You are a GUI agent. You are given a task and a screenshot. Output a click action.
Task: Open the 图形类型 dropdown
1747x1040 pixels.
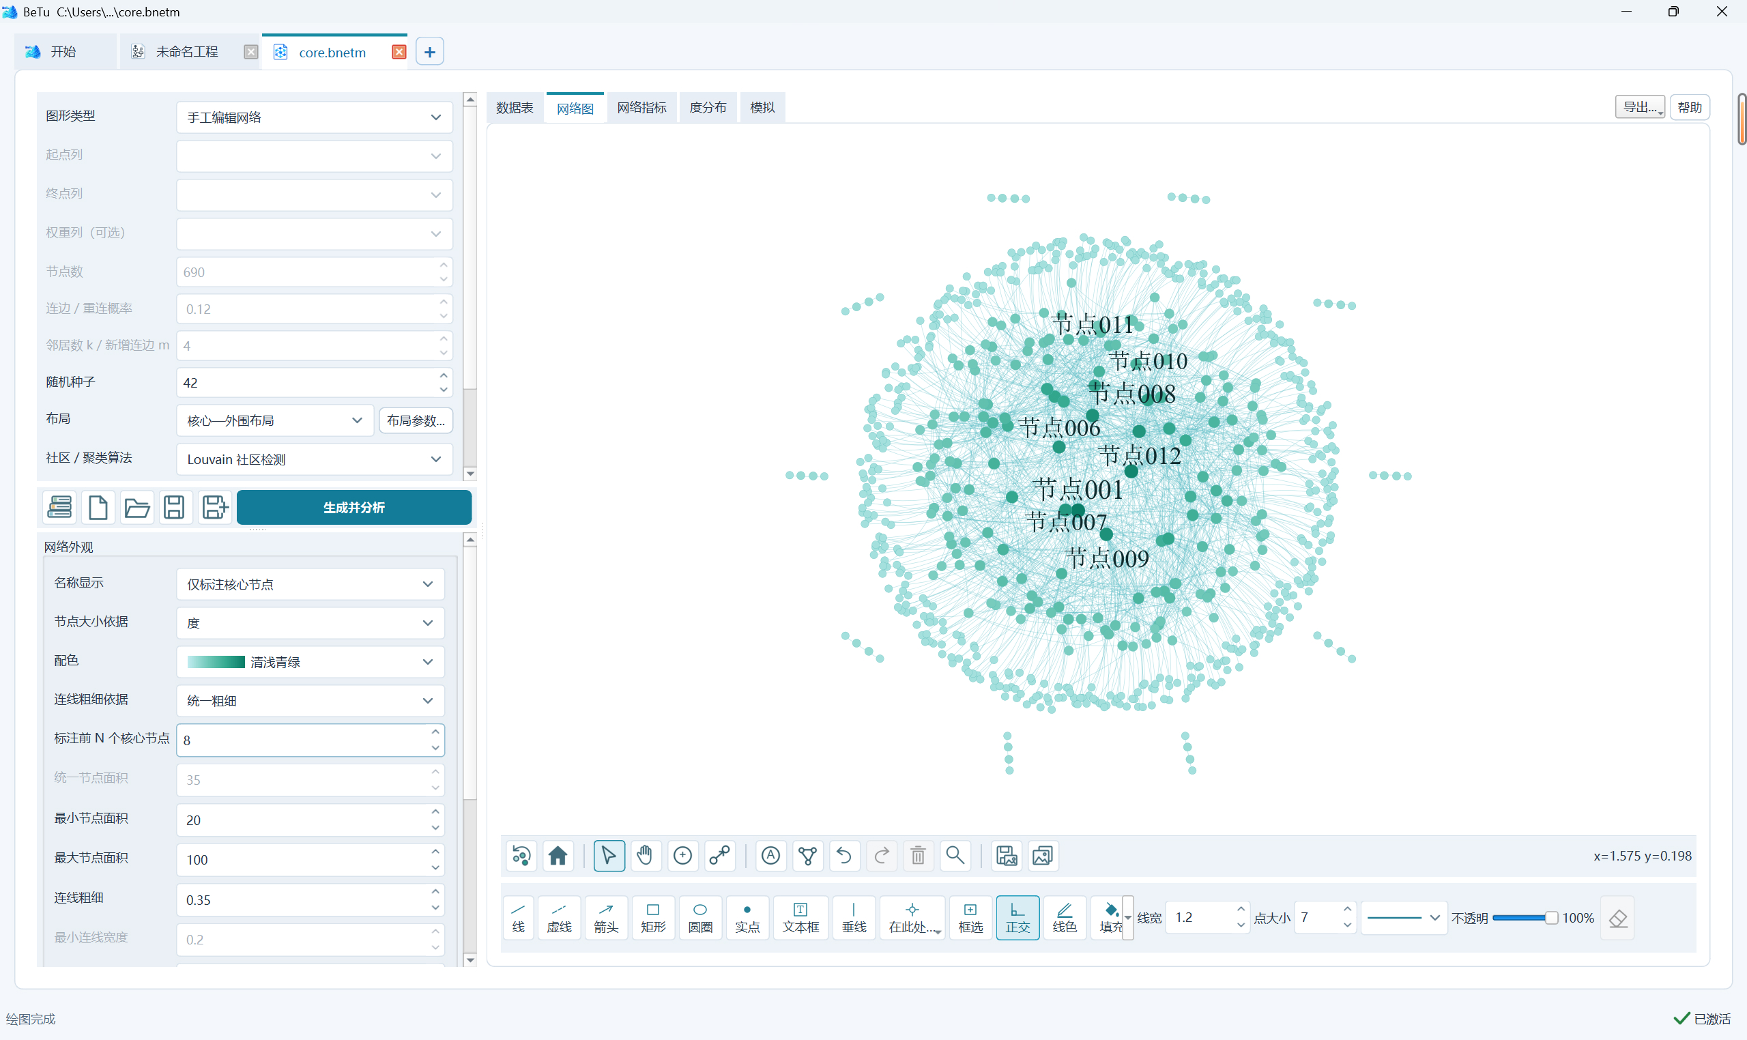[x=315, y=118]
